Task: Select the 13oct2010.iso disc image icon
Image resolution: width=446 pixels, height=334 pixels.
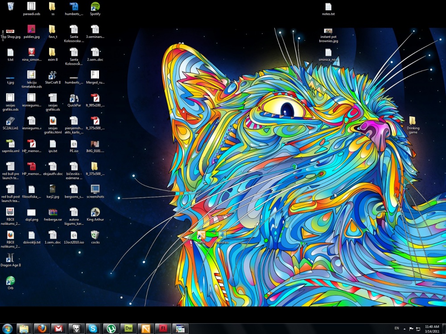Action: click(x=74, y=235)
